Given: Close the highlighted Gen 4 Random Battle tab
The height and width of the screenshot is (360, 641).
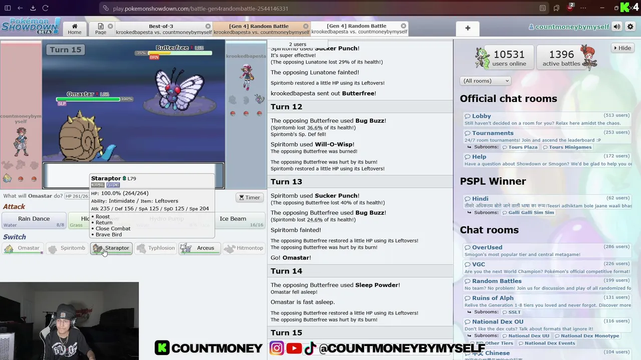Looking at the screenshot, I should coord(305,26).
